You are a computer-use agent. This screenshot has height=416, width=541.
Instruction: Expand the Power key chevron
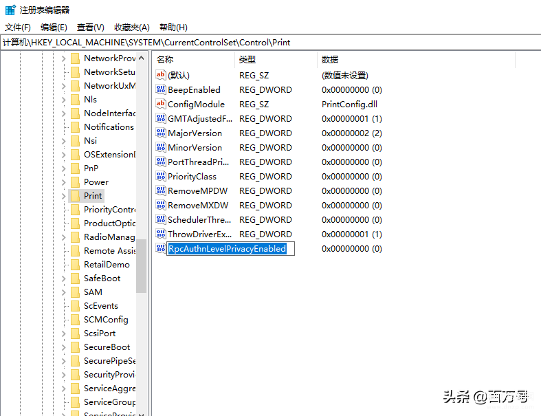63,182
